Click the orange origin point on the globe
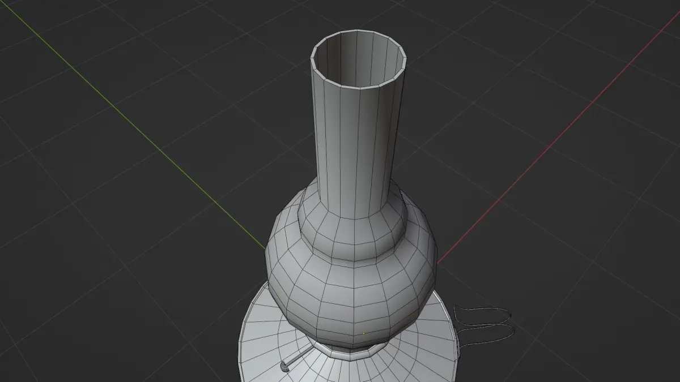 (x=364, y=333)
